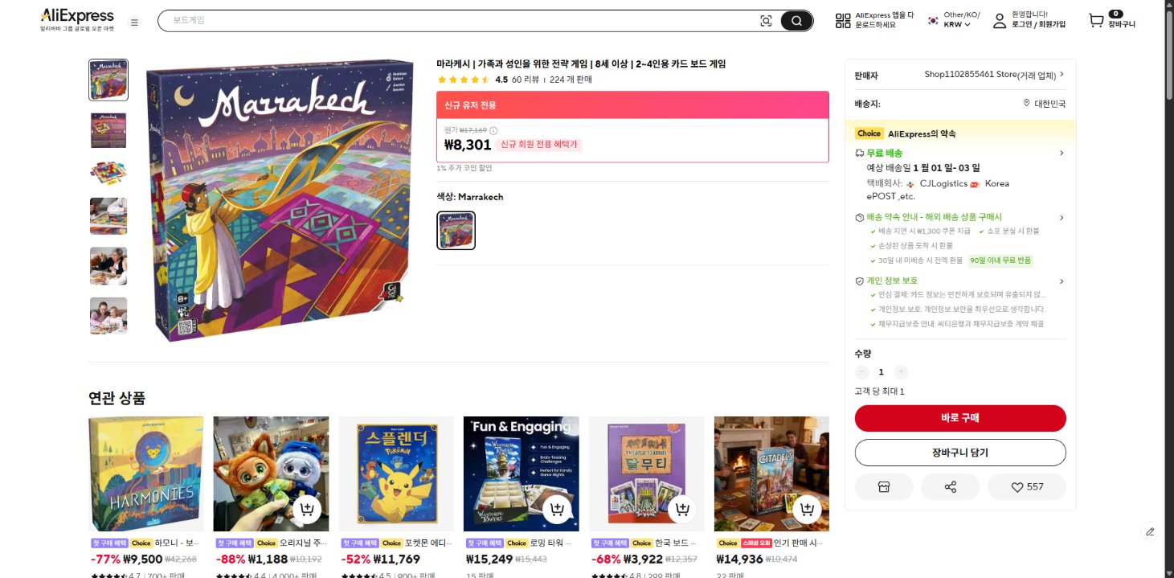Image resolution: width=1174 pixels, height=578 pixels.
Task: Open the Other/KO/KRW language currency dropdown
Action: 955,20
